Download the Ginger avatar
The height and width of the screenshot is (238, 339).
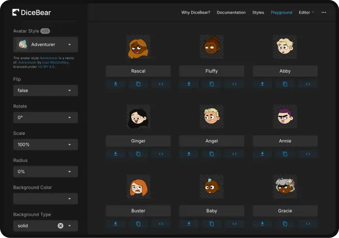(116, 154)
